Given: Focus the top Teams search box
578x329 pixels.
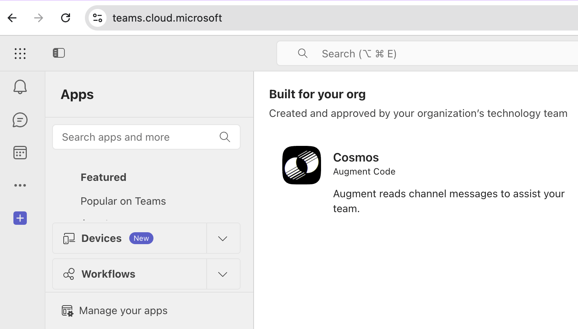Looking at the screenshot, I should (428, 54).
